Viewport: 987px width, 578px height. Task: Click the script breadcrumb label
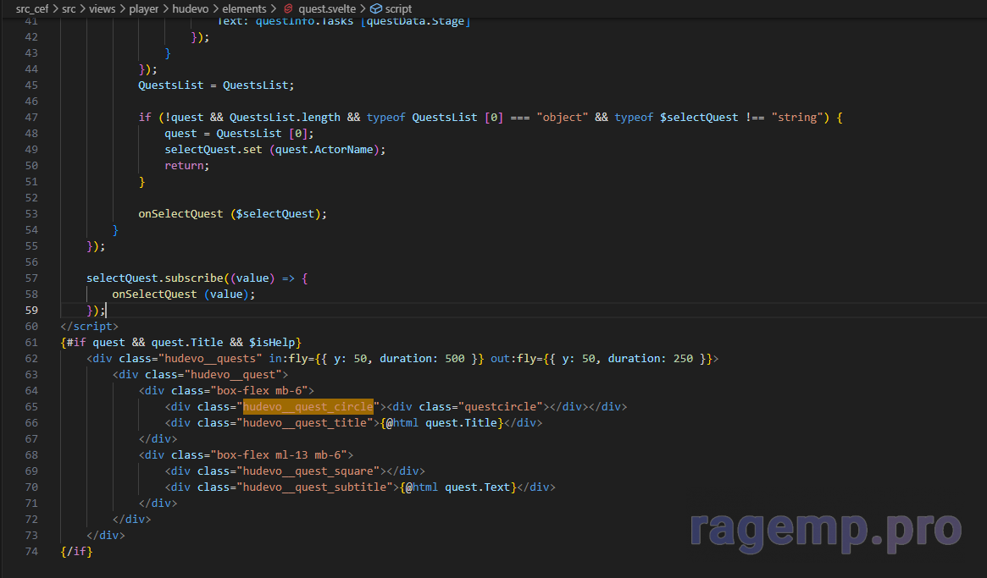tap(398, 8)
